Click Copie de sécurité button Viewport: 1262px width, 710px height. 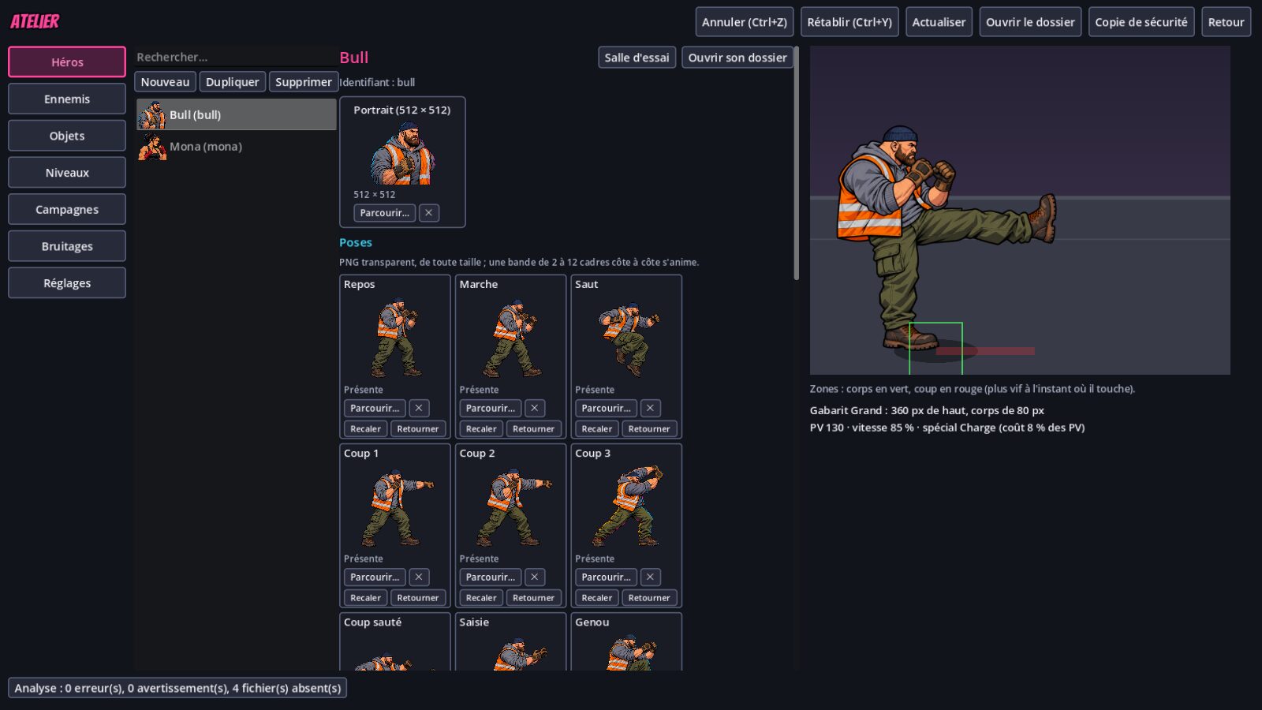1141,22
